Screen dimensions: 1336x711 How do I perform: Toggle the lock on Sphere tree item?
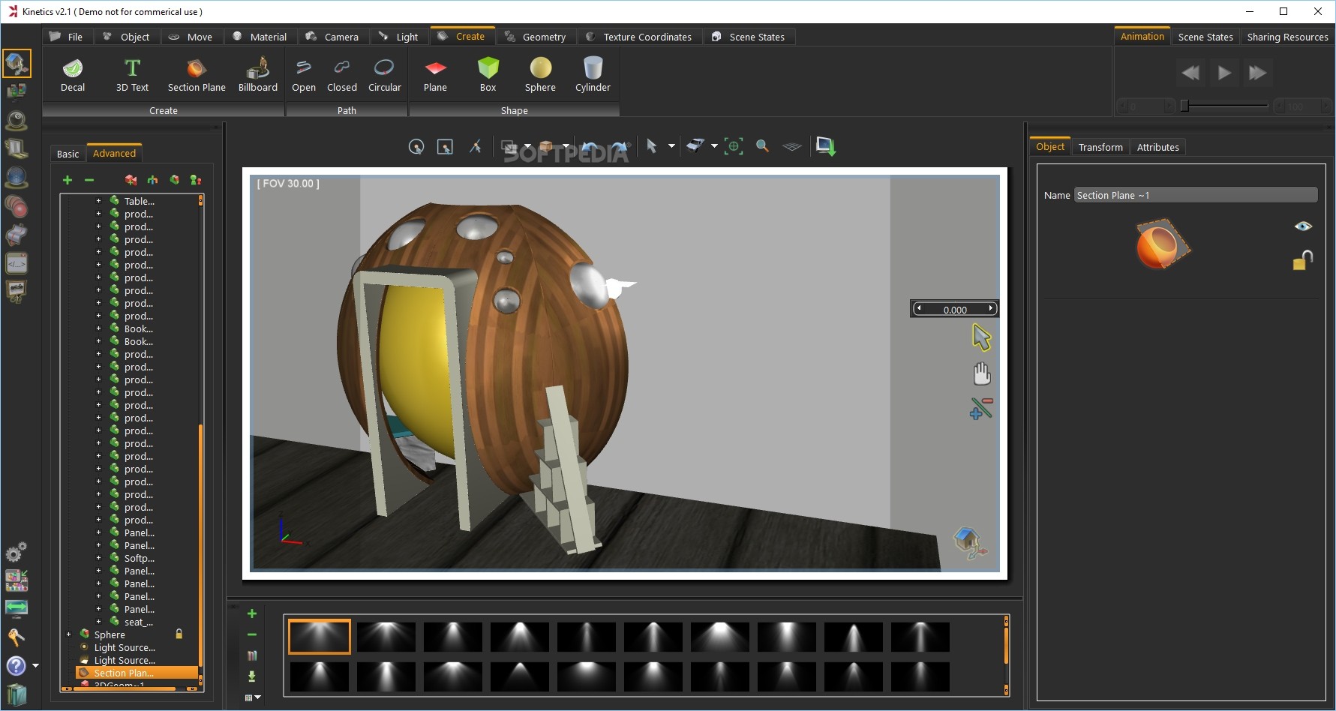(179, 634)
